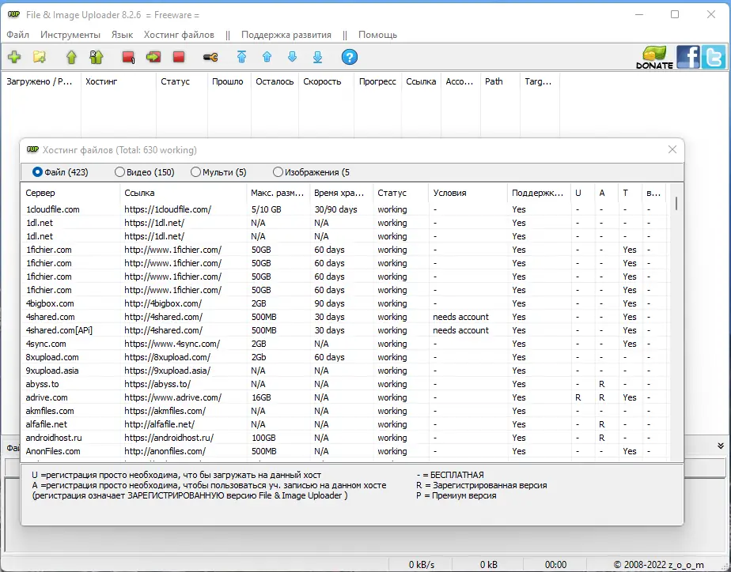Screen dimensions: 731x572
Task: Click the add folder icon
Action: [x=40, y=57]
